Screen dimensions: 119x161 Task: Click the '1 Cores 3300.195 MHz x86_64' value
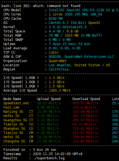[75, 14]
